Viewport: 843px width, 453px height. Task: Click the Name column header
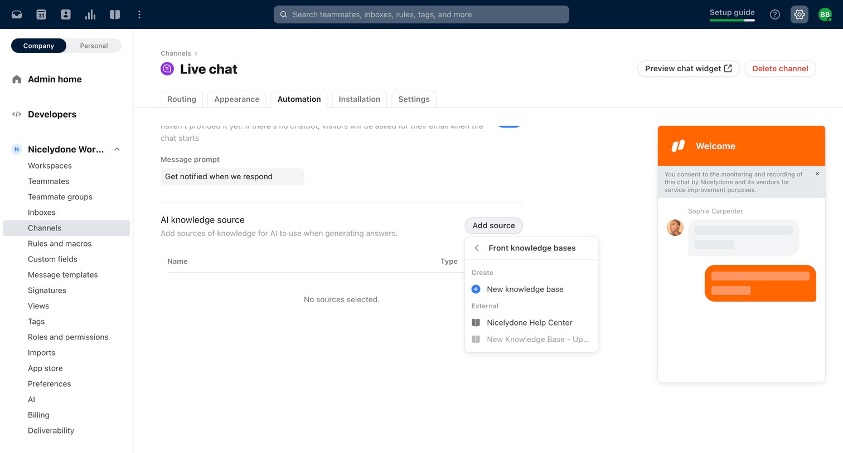(177, 262)
